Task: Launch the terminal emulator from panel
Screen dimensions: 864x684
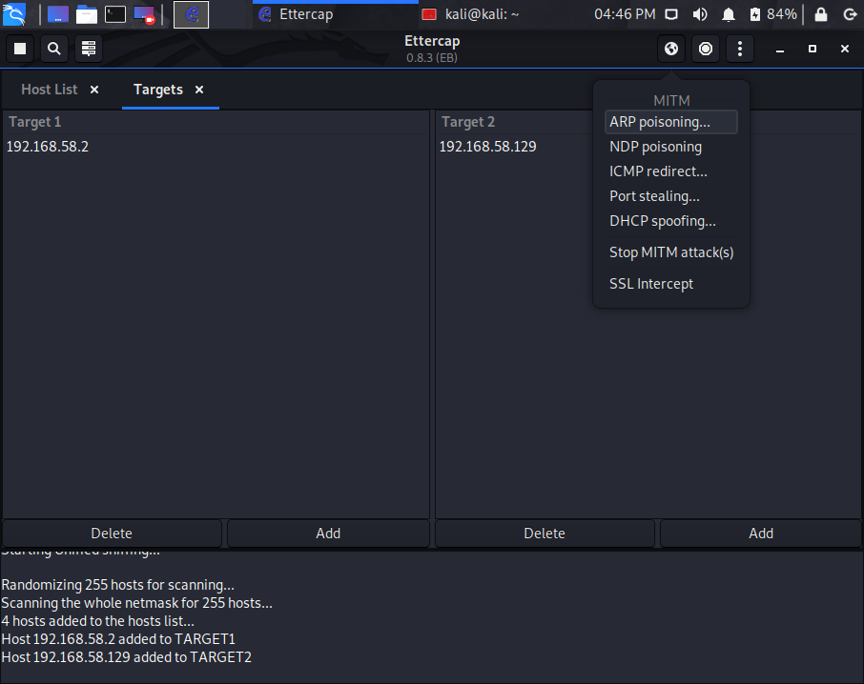Action: coord(115,14)
